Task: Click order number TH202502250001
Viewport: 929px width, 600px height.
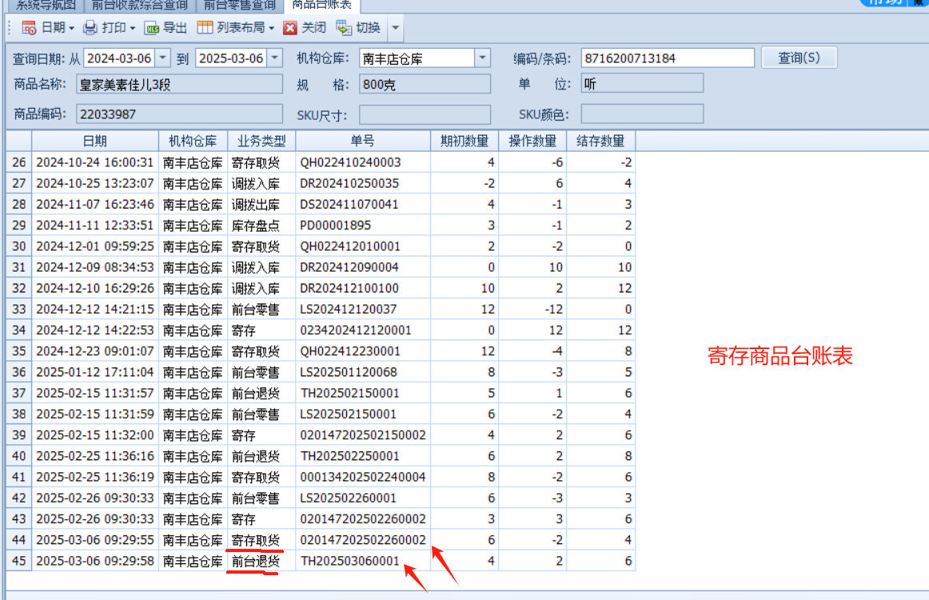Action: click(x=350, y=456)
